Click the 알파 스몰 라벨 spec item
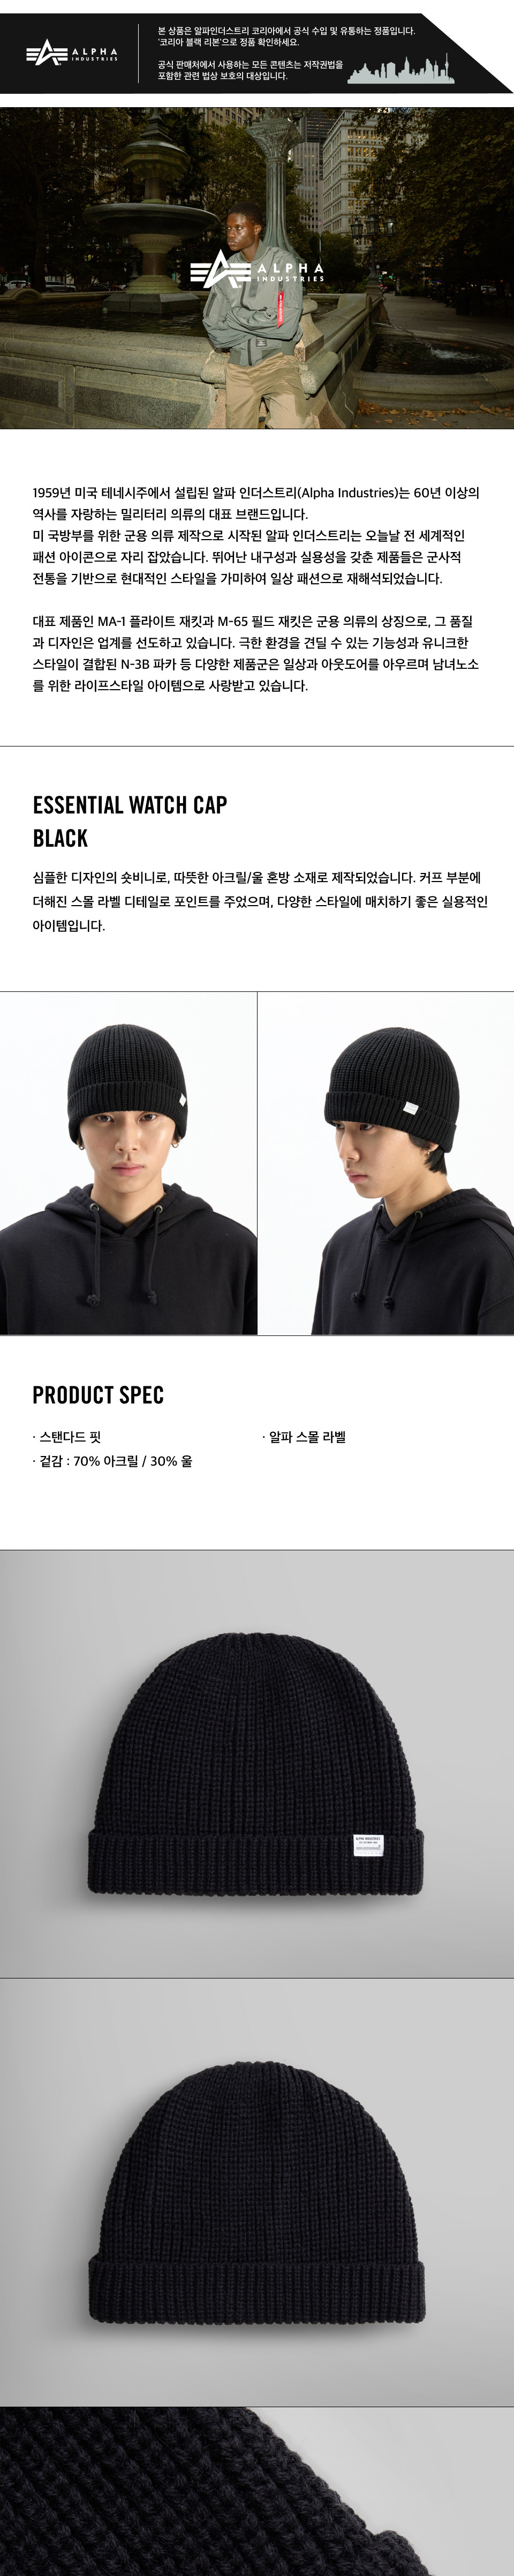514x2576 pixels. tap(304, 1437)
